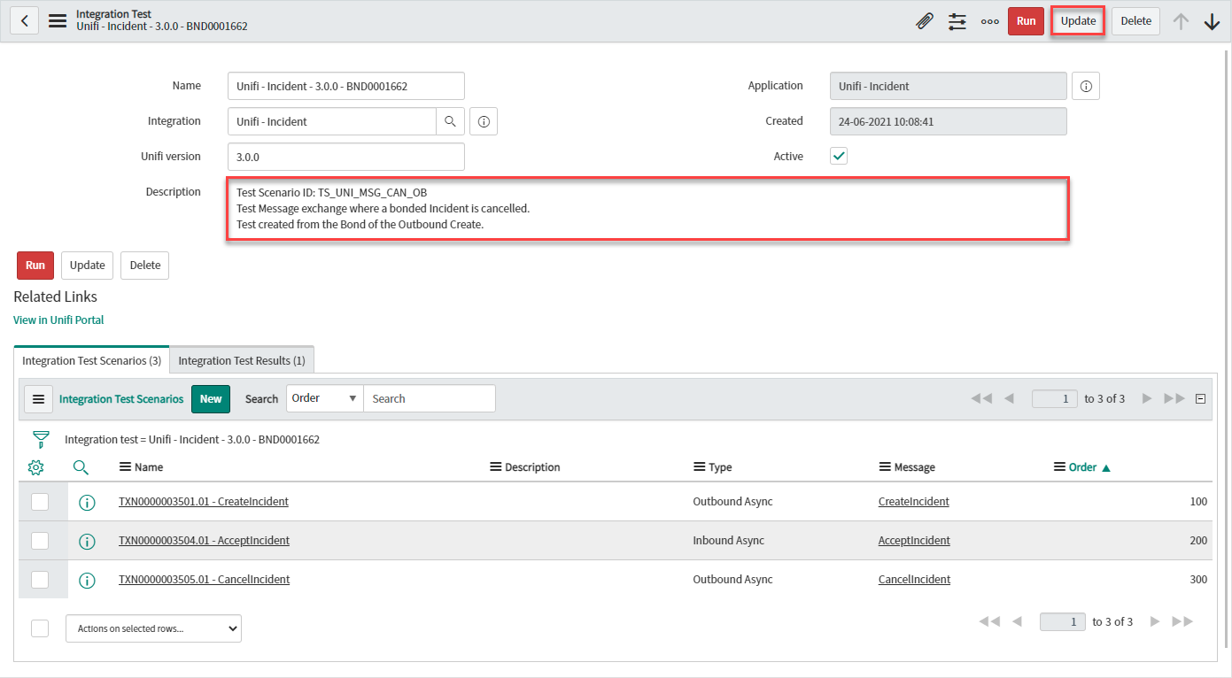Preview the CreateIncident row info icon

tap(87, 502)
